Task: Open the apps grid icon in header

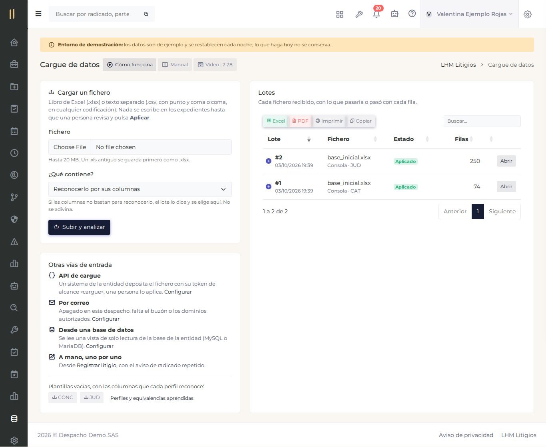Action: tap(340, 14)
